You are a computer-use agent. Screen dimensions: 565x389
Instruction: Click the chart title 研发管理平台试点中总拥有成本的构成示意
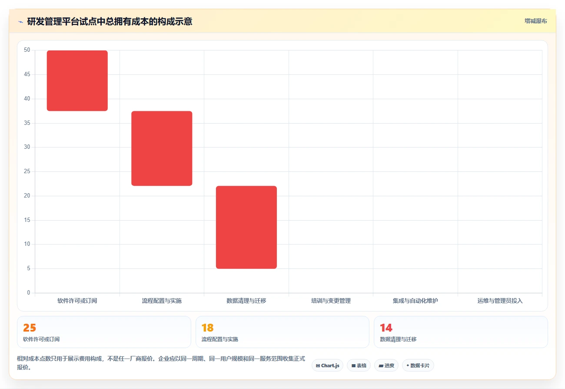pos(110,21)
